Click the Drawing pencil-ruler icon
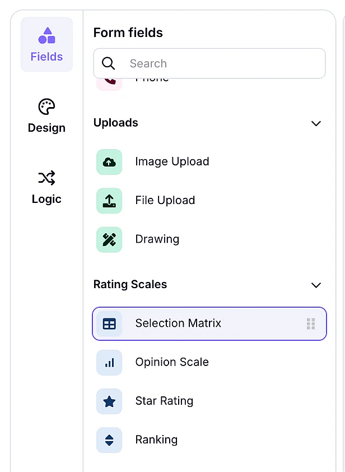This screenshot has height=472, width=345. [x=109, y=239]
